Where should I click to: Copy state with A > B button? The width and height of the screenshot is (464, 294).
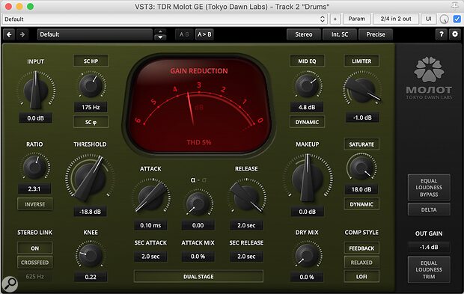[204, 34]
